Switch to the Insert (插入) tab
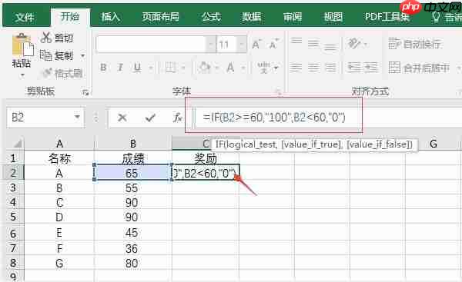 [x=111, y=17]
